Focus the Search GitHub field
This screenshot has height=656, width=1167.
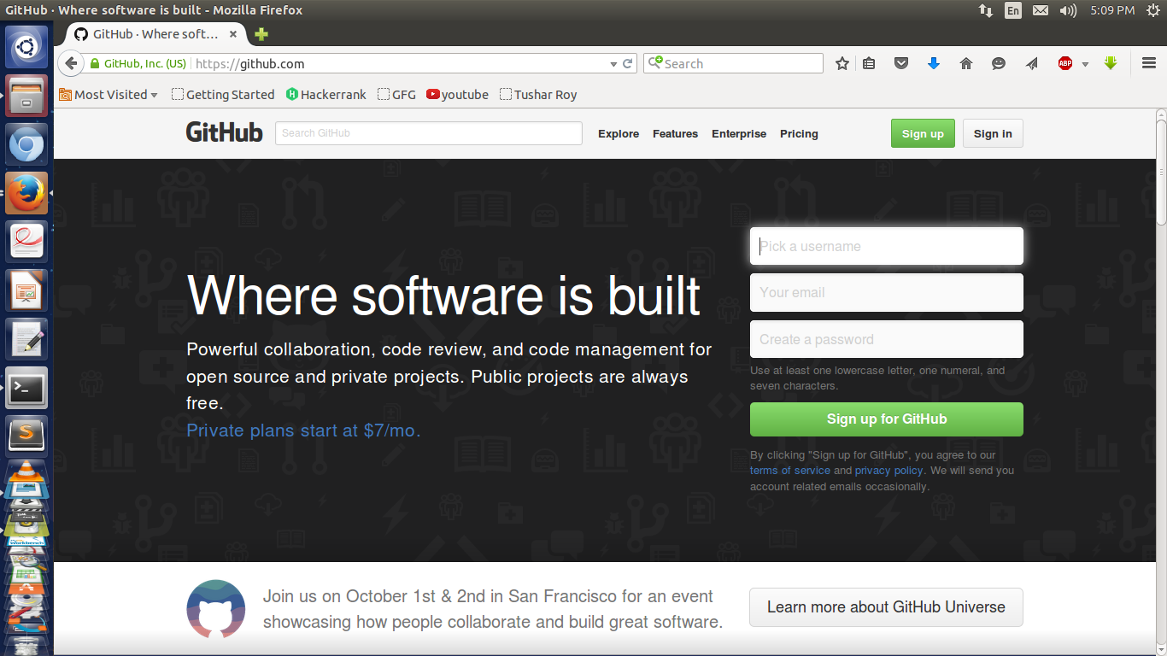coord(429,133)
